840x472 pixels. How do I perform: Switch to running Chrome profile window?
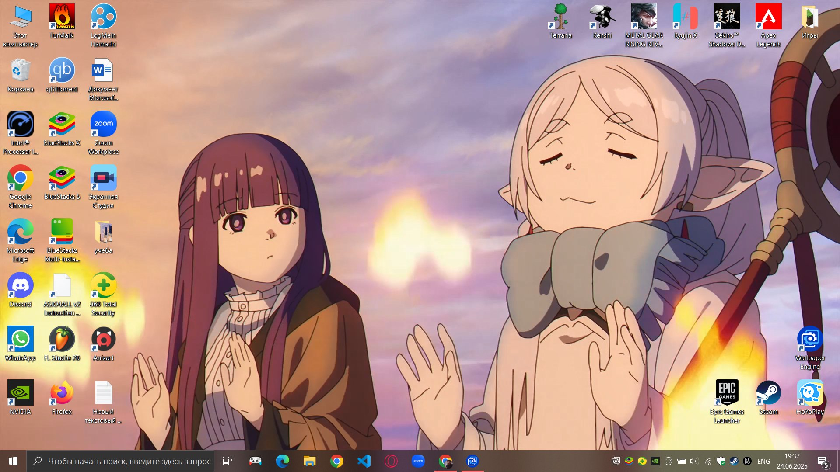(445, 461)
